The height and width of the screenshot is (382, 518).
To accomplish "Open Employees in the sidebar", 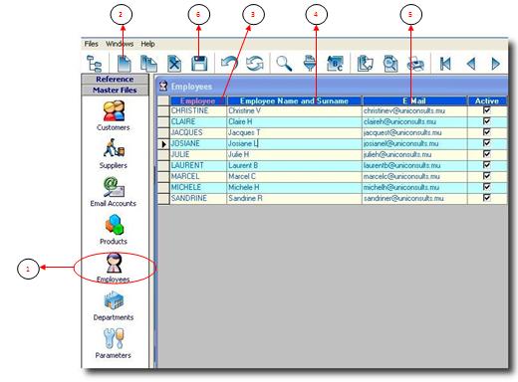I will pos(114,268).
